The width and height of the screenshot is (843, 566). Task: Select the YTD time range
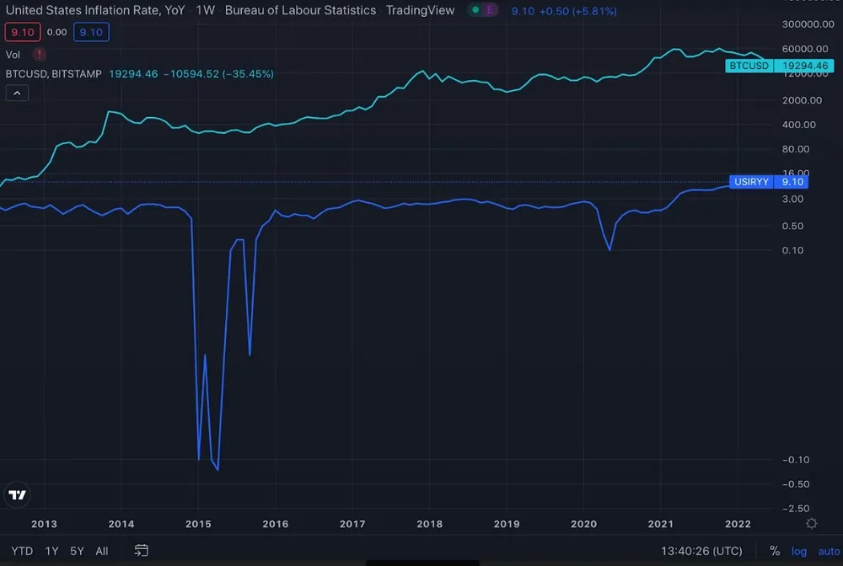coord(22,551)
